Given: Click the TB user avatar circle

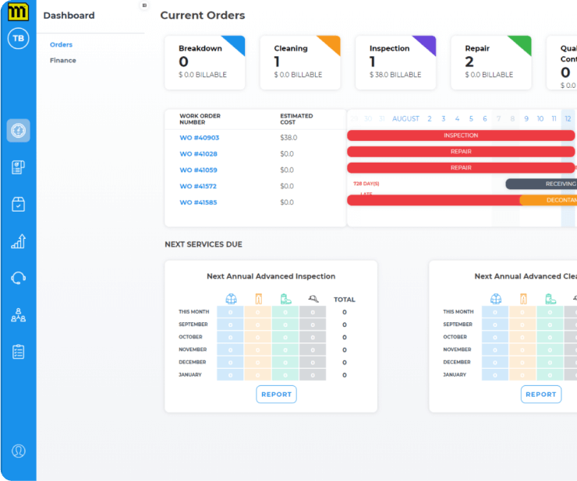Looking at the screenshot, I should tap(18, 38).
